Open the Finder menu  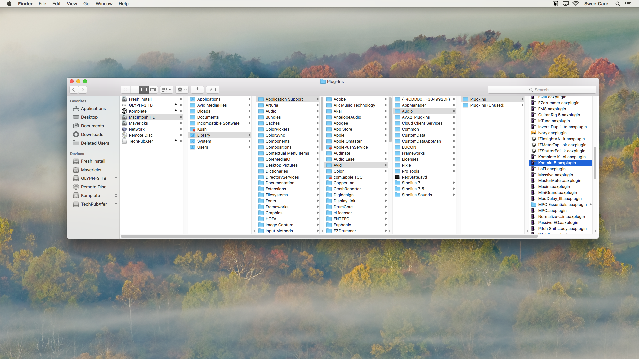[25, 4]
